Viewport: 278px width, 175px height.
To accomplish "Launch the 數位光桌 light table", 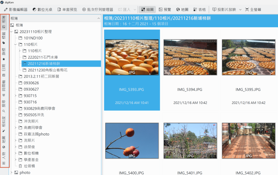I will tap(42, 9).
